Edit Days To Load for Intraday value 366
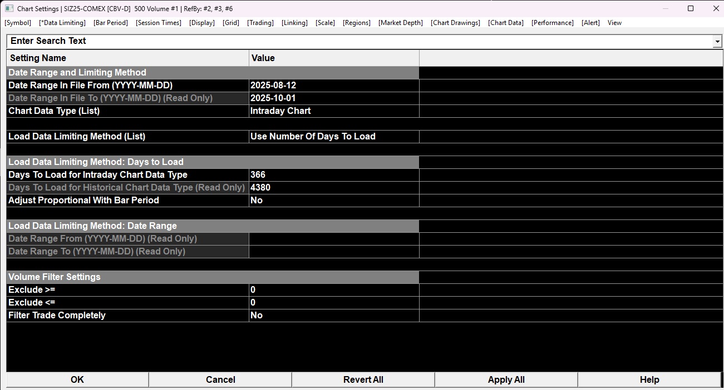724x390 pixels. (x=334, y=175)
